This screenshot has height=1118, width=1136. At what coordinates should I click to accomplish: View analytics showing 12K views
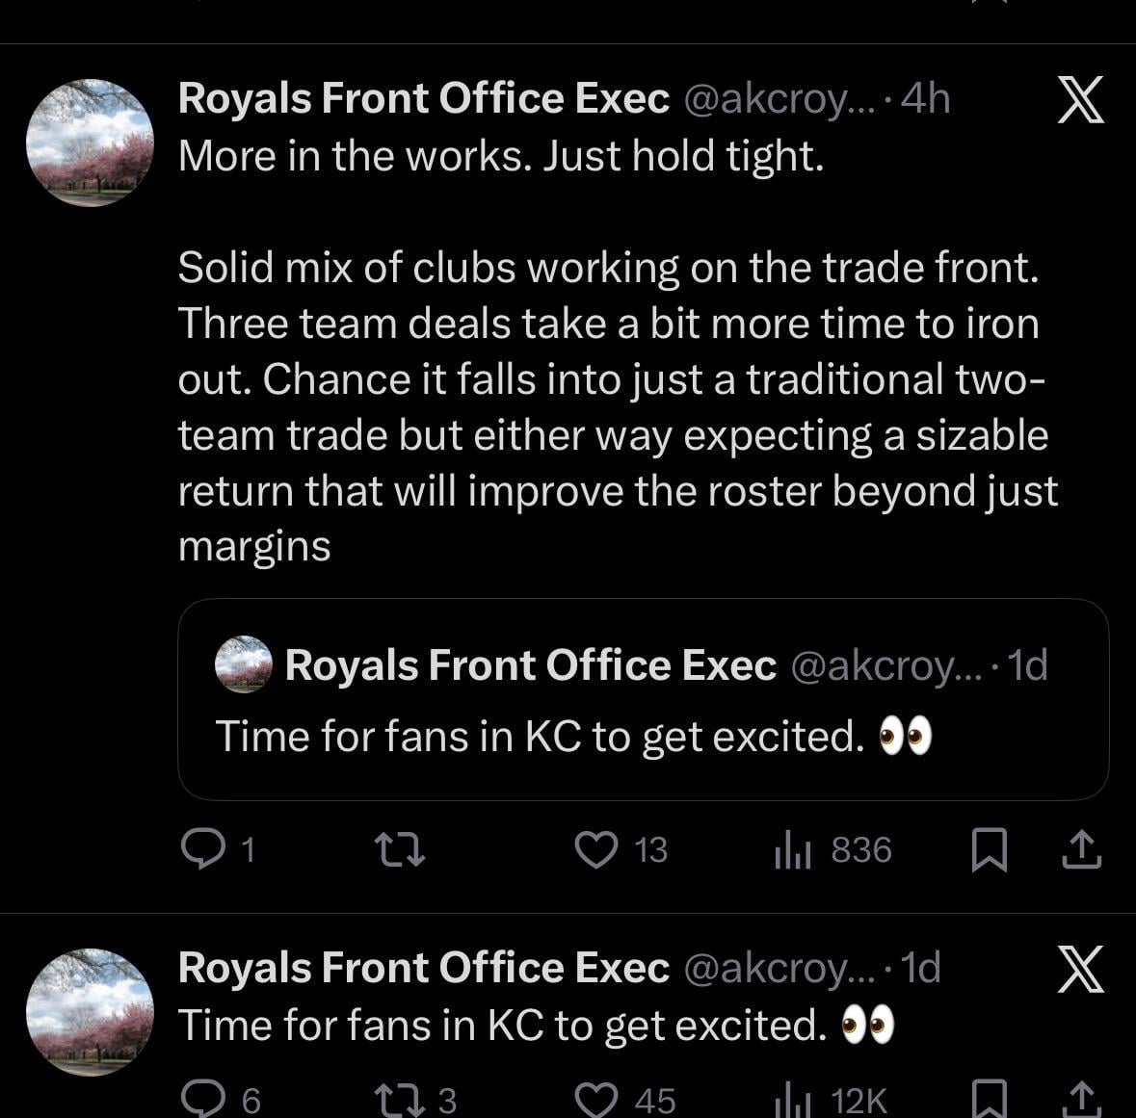(793, 1099)
